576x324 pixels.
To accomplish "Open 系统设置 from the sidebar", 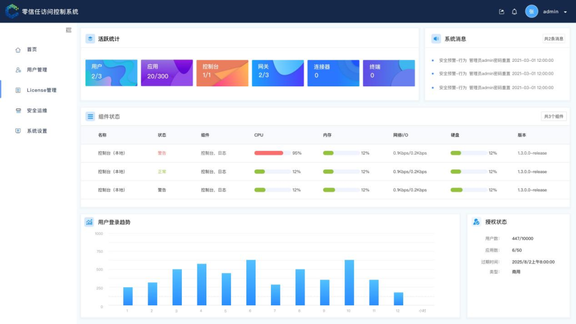I will 37,131.
